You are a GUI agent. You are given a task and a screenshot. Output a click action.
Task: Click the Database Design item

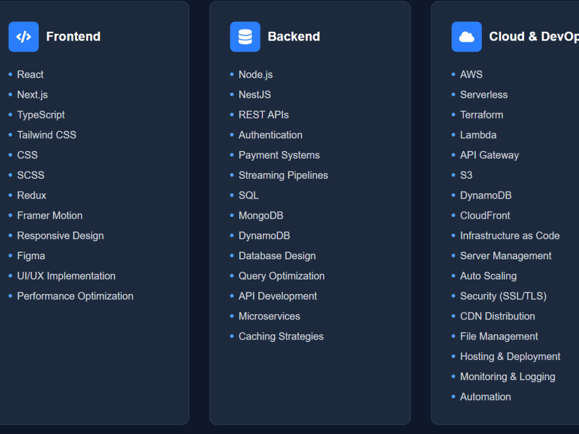click(277, 256)
